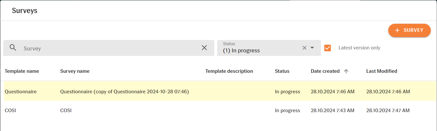Clear the Survey search field
This screenshot has height=131, width=437.
[204, 48]
